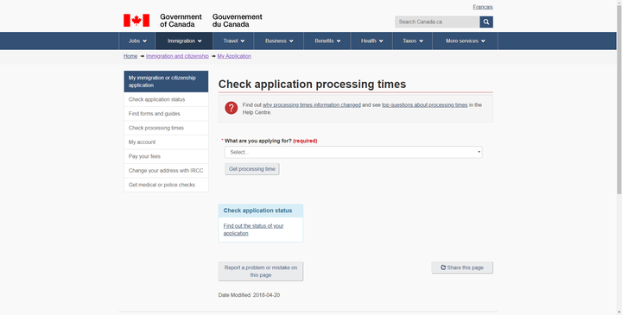This screenshot has width=622, height=315.
Task: Click the Get processing time button
Action: click(x=252, y=169)
